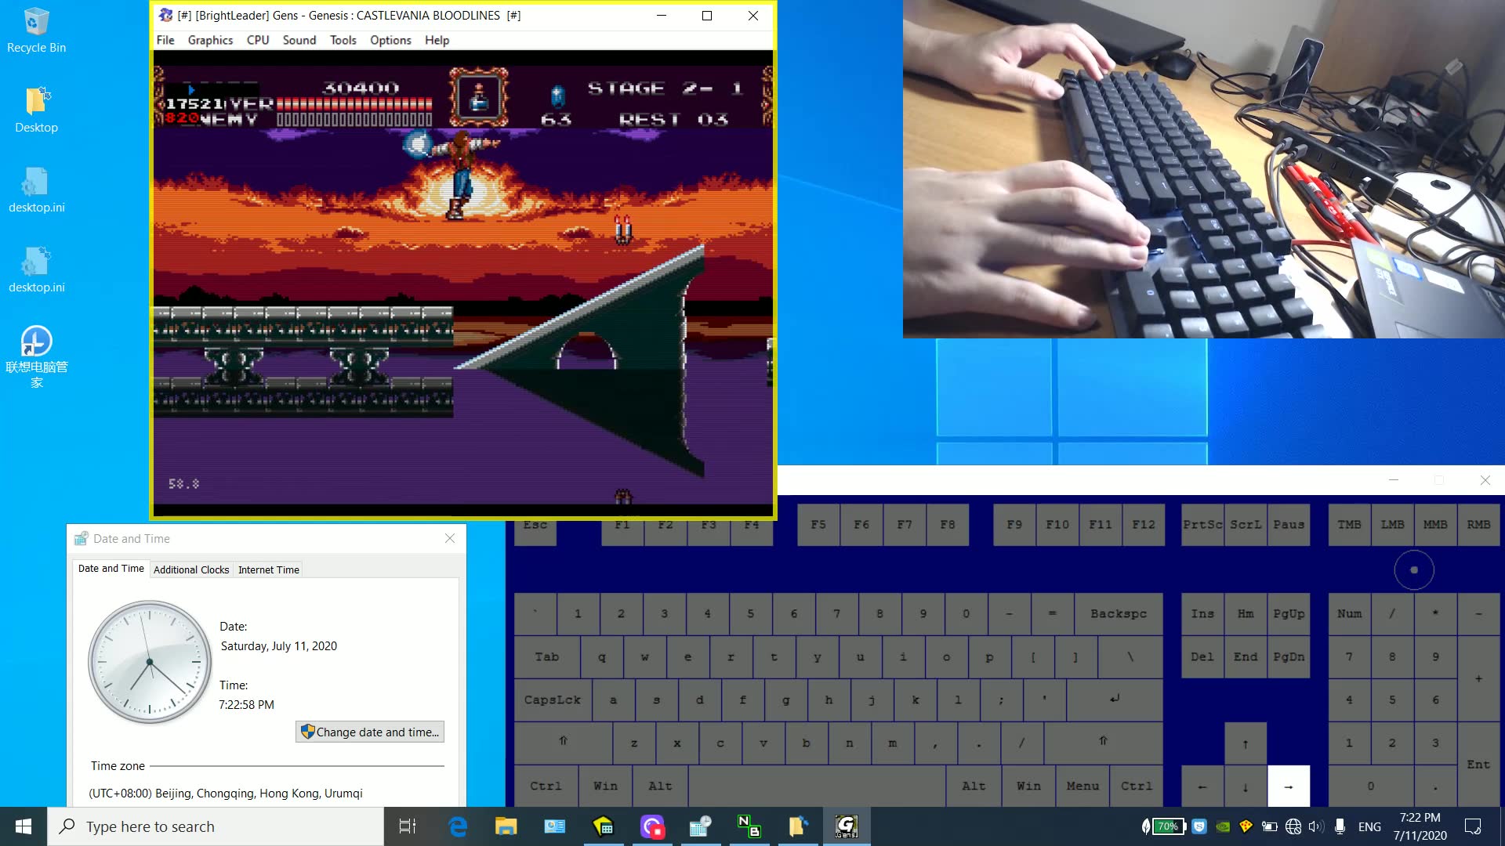Click the ENG language indicator

1369,826
